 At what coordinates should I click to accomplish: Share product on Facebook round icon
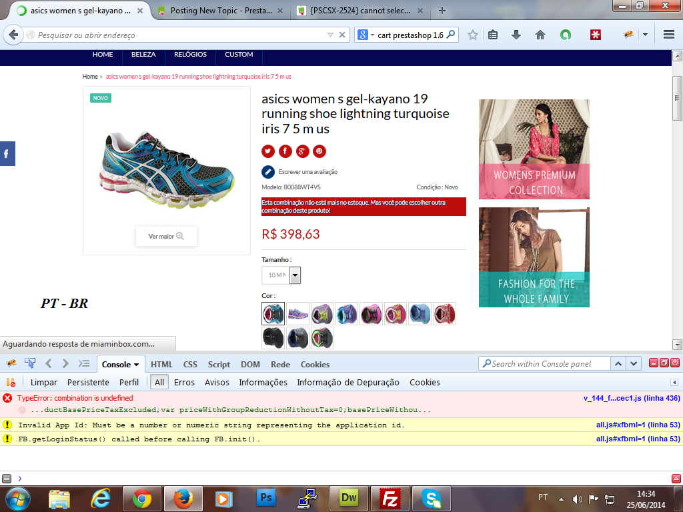tap(285, 151)
